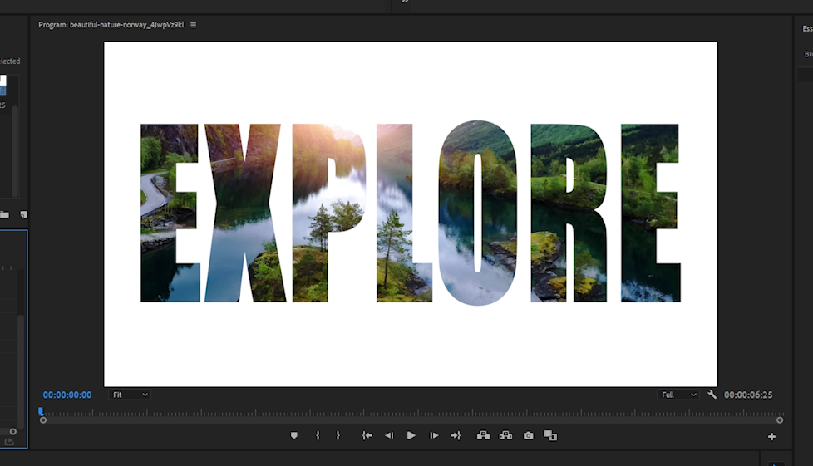Open the Fit zoom level dropdown
Screen dimensions: 813x466
130,395
